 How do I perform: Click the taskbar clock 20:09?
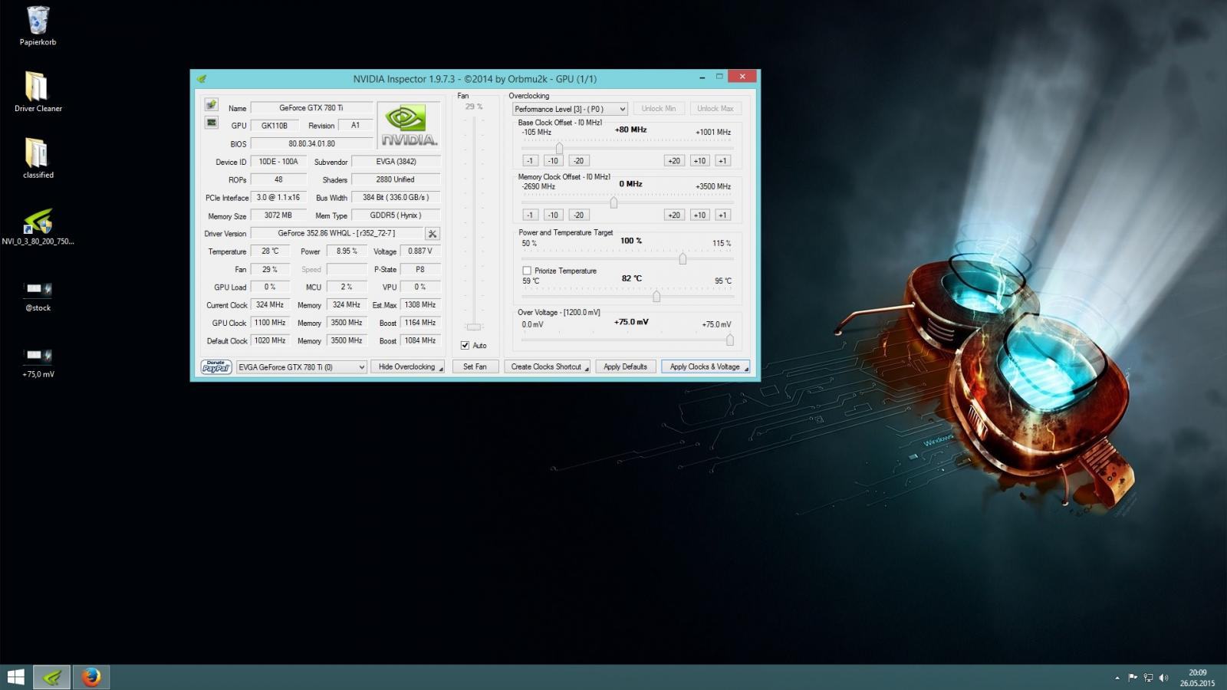pyautogui.click(x=1197, y=673)
